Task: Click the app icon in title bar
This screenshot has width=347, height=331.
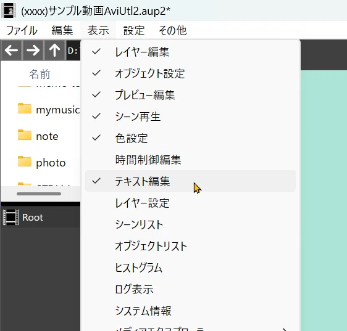Action: (9, 10)
